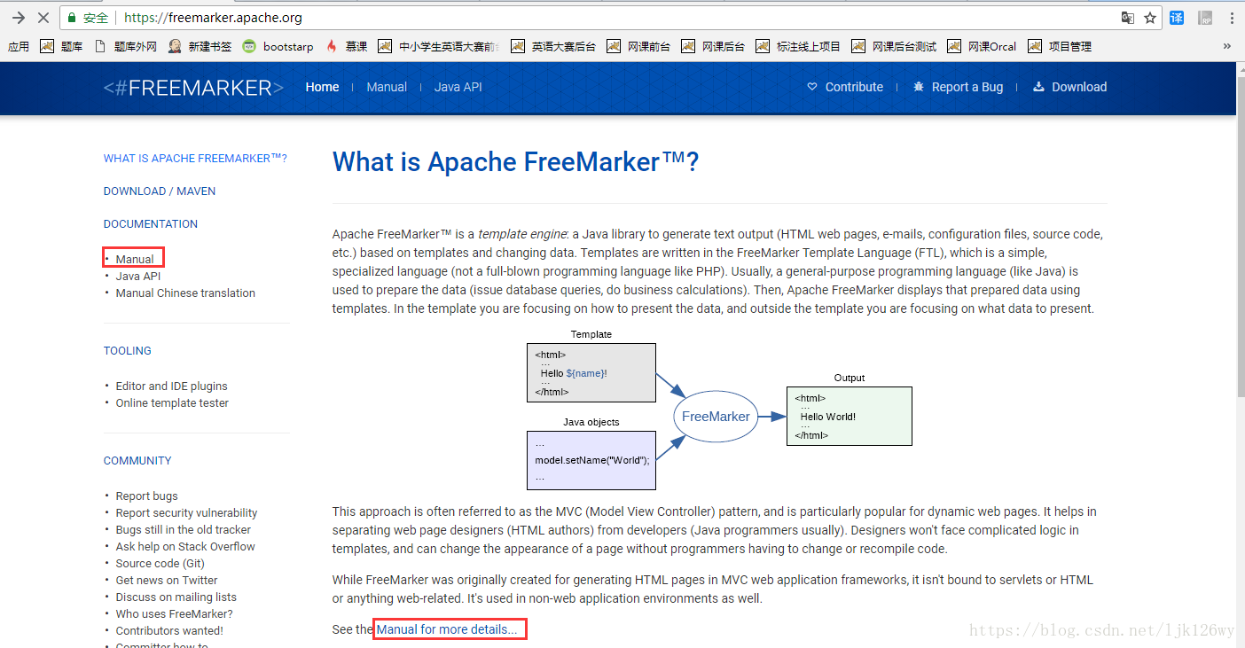The width and height of the screenshot is (1245, 648).
Task: Open Report security vulnerability link
Action: [186, 513]
